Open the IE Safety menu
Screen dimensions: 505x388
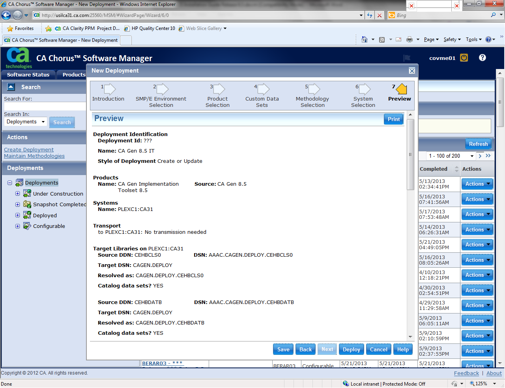click(x=452, y=39)
